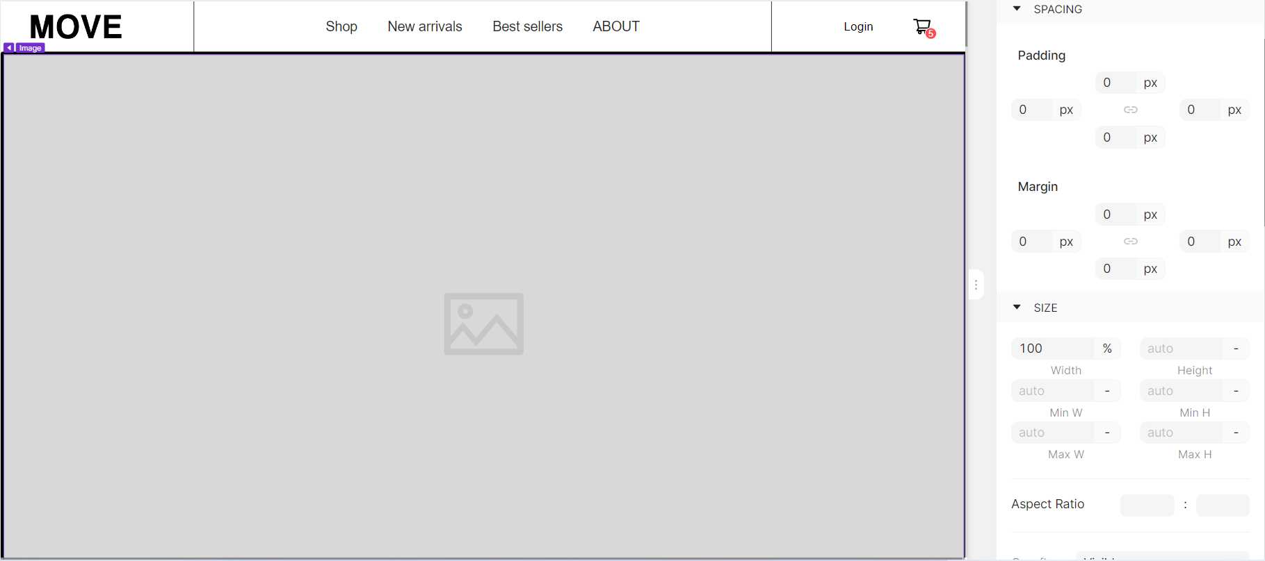The height and width of the screenshot is (561, 1265).
Task: Open the Min H unit dropdown
Action: tap(1236, 391)
